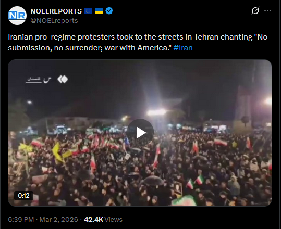Open the three-dot more options menu
Screen dimensions: 281x229
(x=267, y=11)
